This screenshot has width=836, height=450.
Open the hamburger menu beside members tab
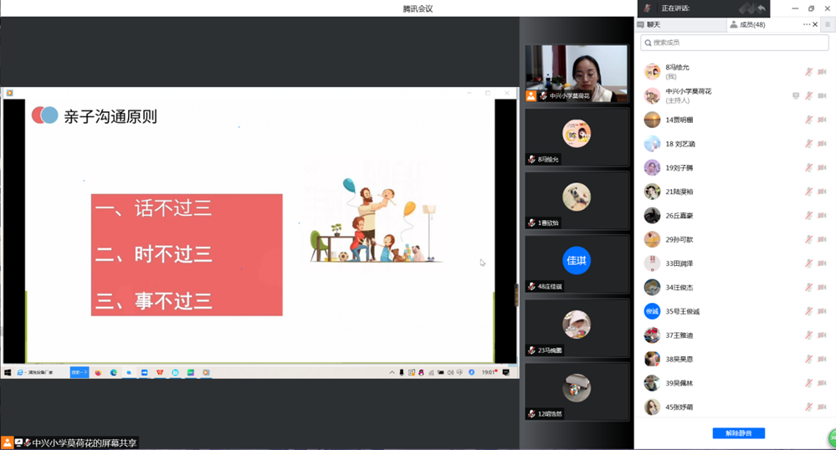828,24
